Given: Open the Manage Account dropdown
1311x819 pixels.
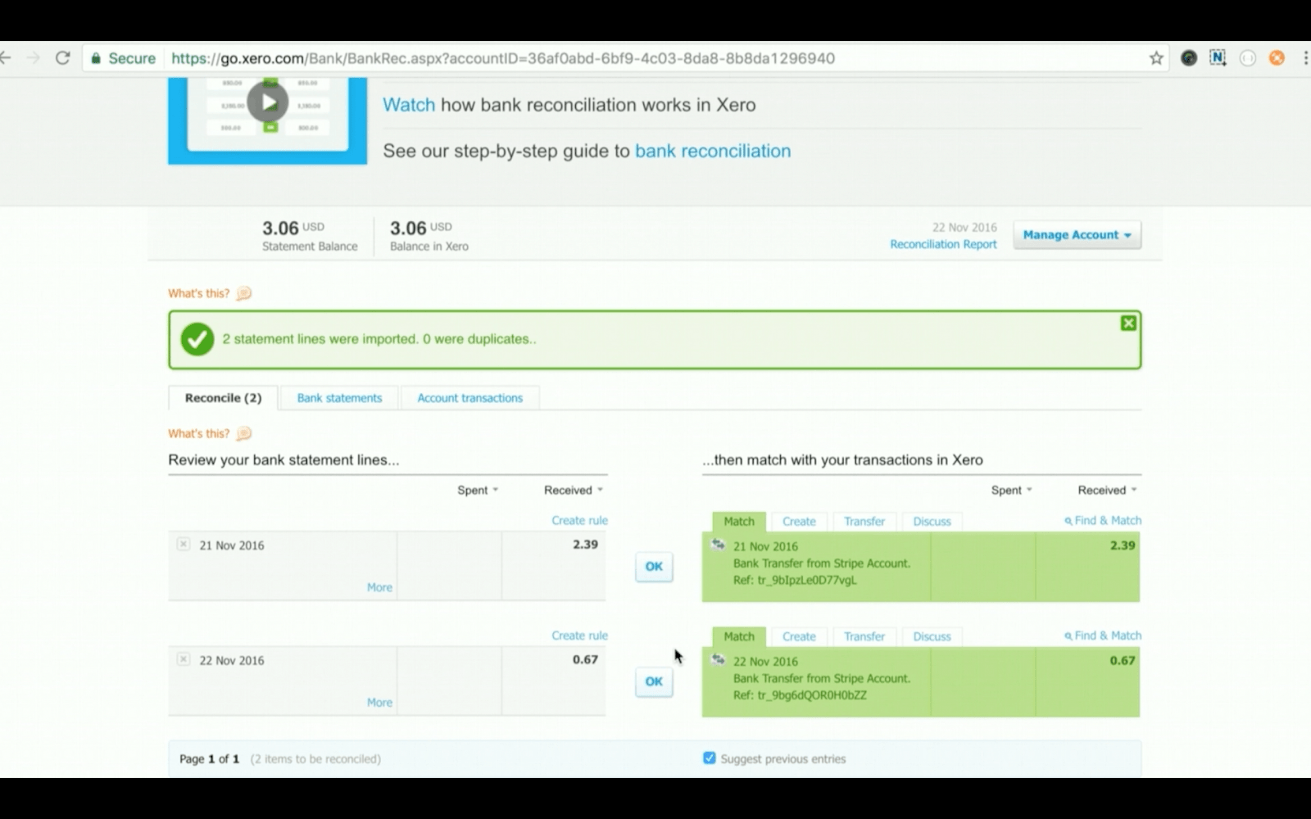Looking at the screenshot, I should 1077,235.
